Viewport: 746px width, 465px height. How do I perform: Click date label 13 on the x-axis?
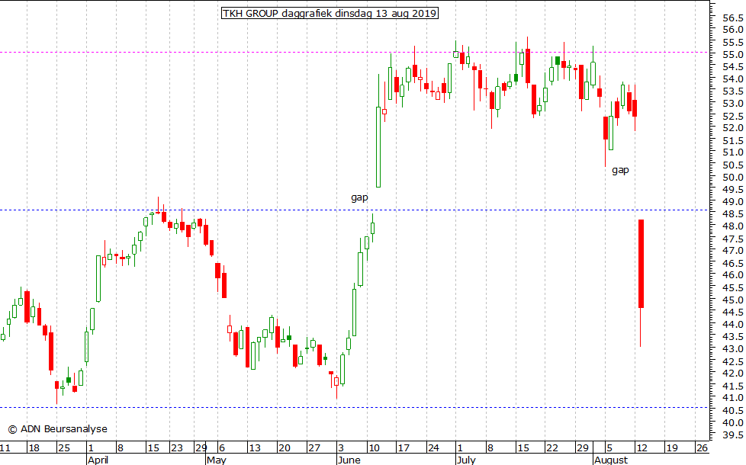255,447
